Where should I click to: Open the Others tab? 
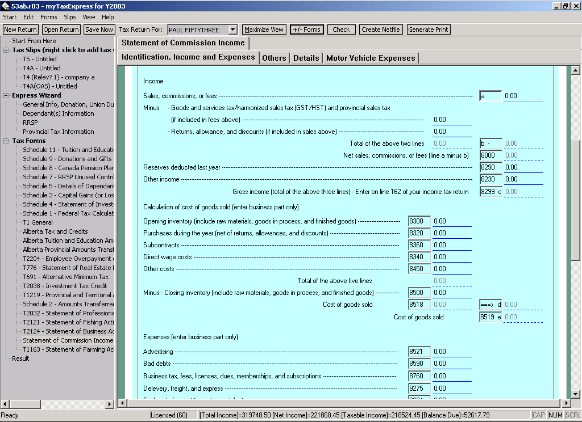274,58
